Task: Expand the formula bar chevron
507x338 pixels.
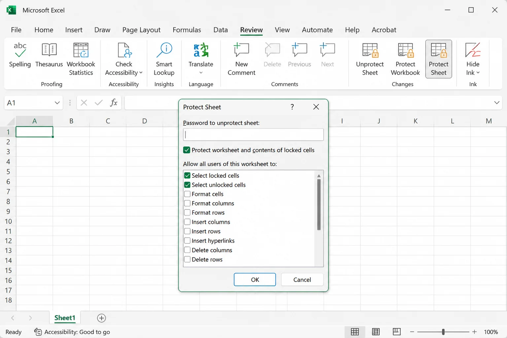Action: (497, 103)
